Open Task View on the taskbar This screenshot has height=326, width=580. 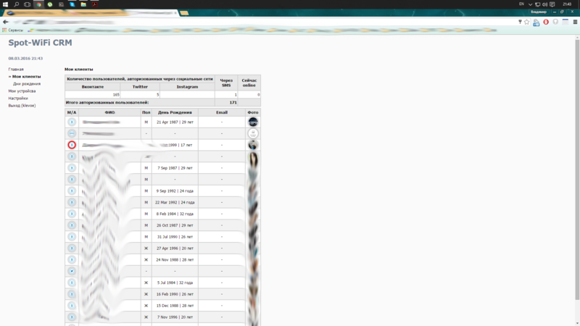click(x=28, y=4)
